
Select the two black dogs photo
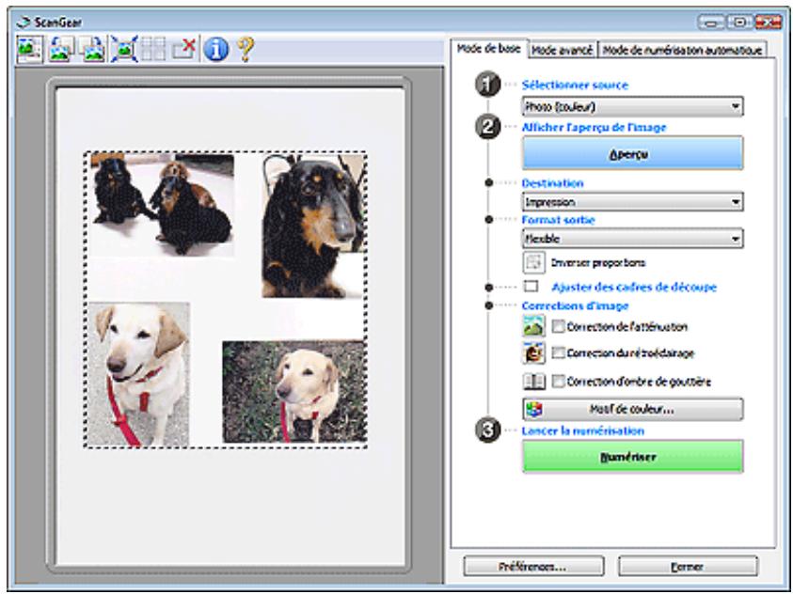tap(163, 204)
